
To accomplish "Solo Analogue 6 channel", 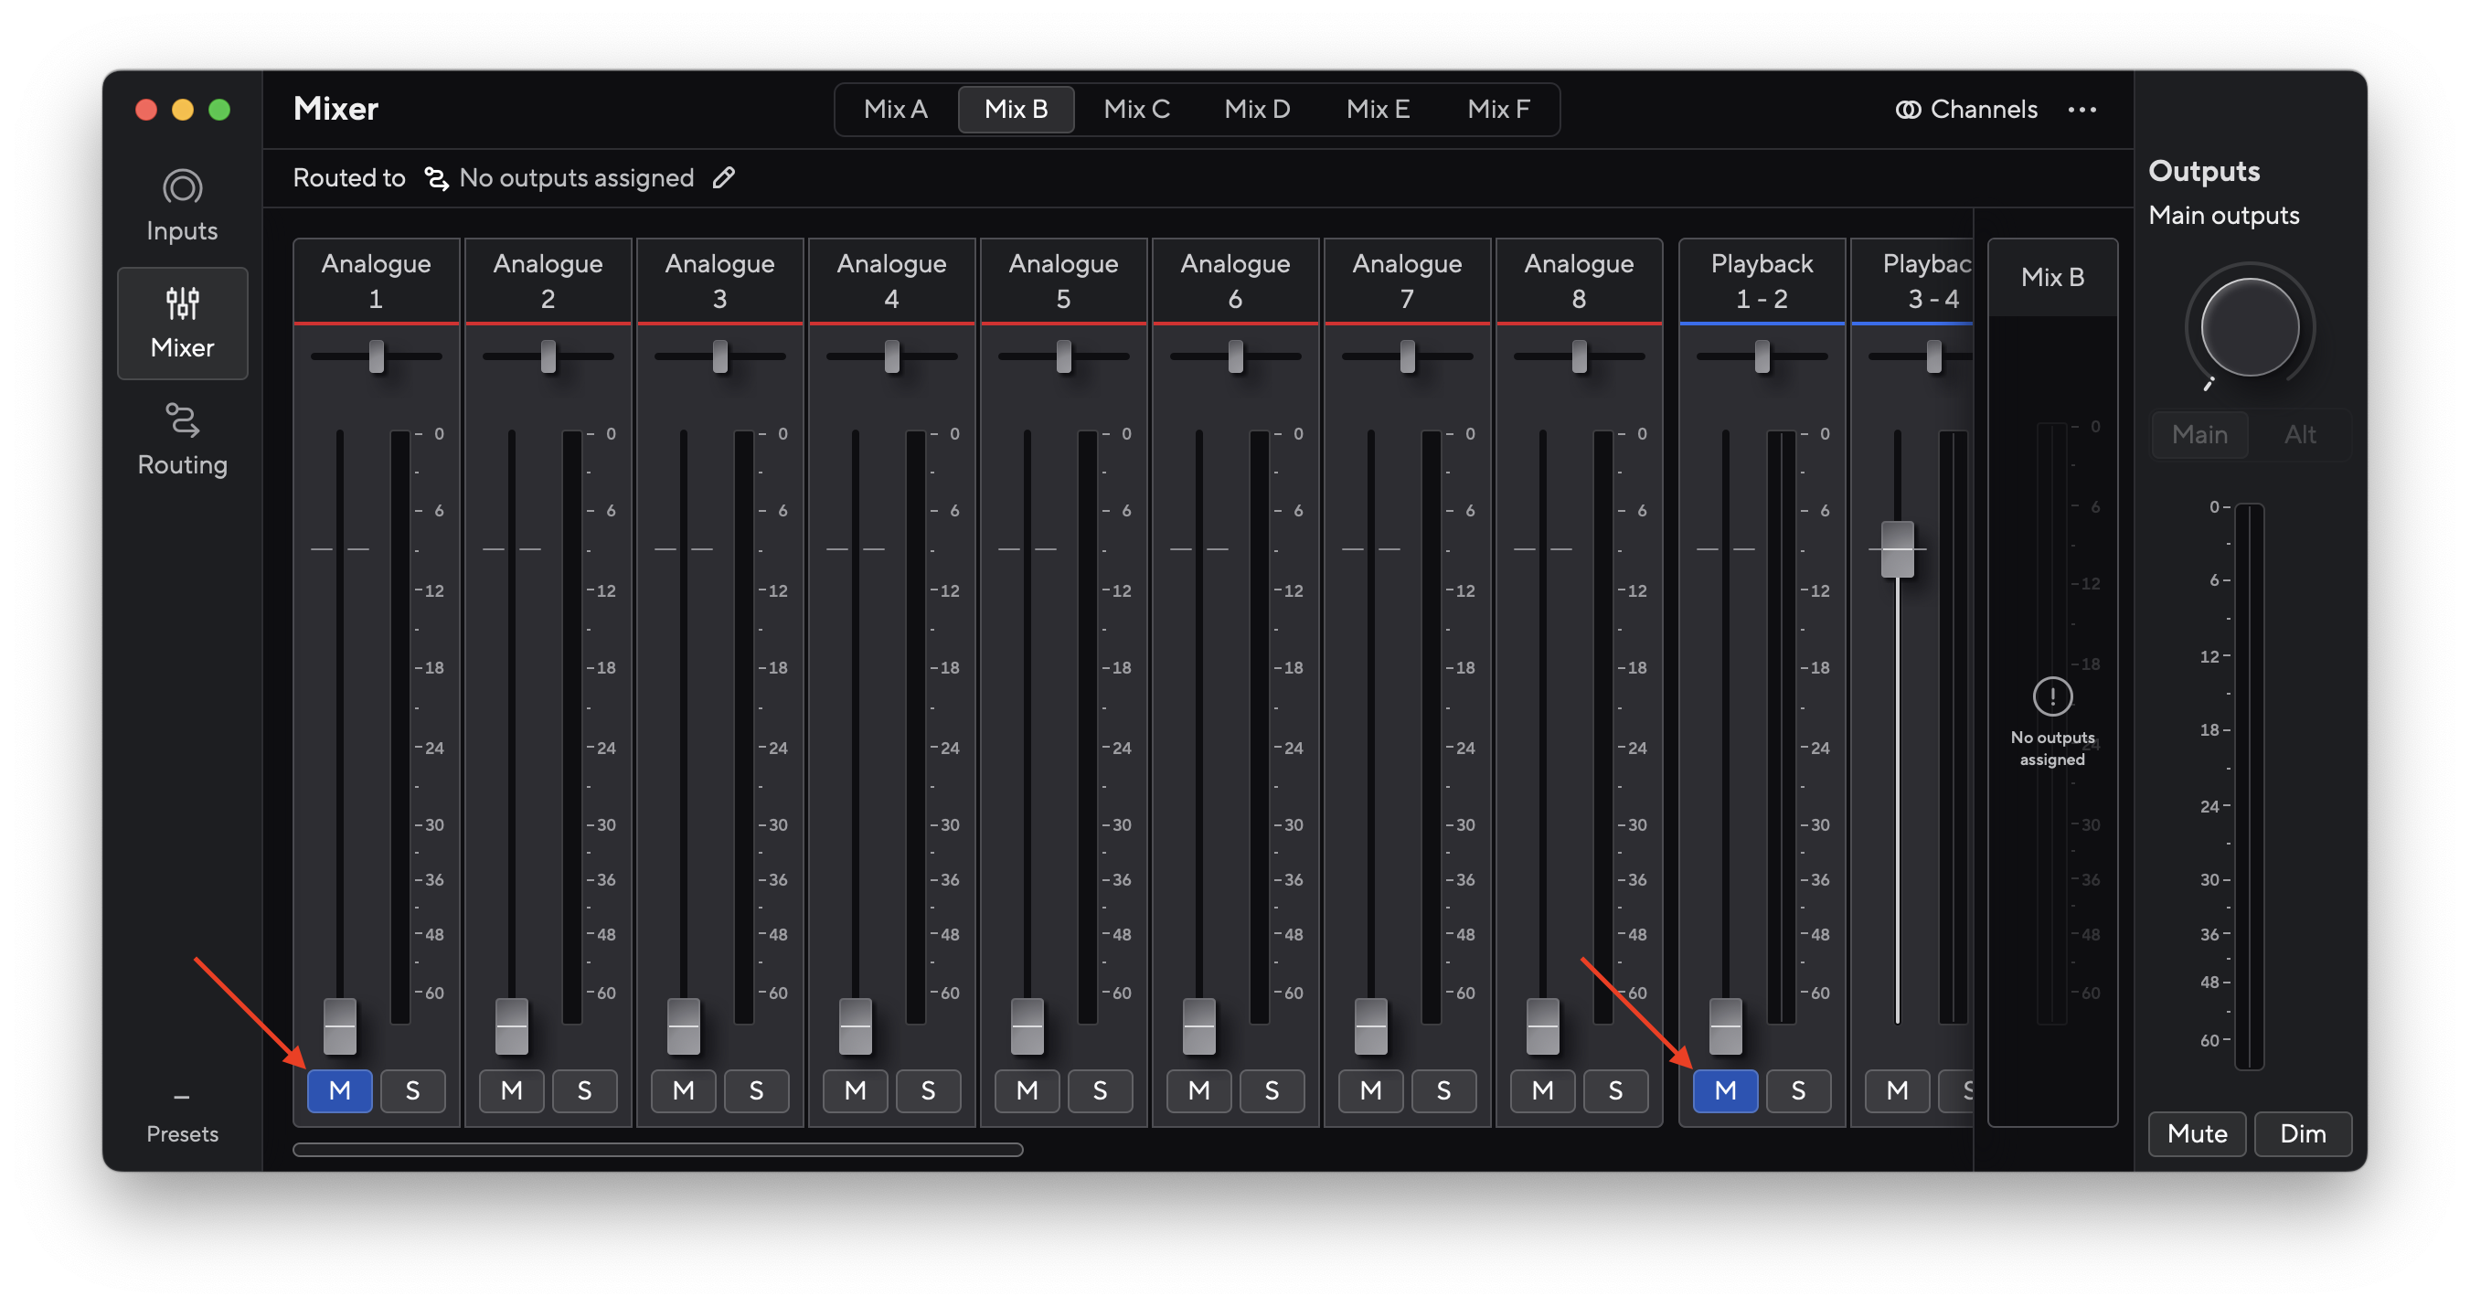I will [1272, 1090].
